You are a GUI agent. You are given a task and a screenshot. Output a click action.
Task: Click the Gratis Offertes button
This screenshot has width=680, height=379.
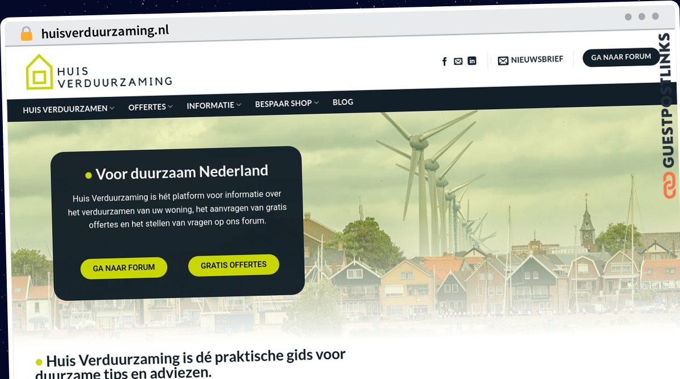[233, 265]
